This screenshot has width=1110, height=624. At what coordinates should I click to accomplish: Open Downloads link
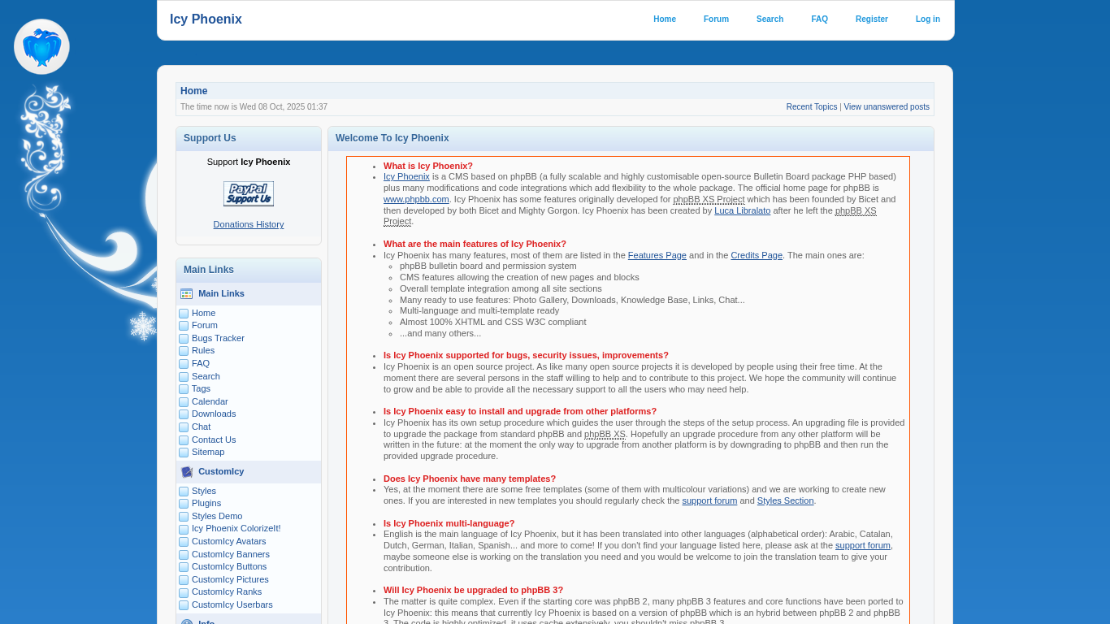tap(214, 414)
